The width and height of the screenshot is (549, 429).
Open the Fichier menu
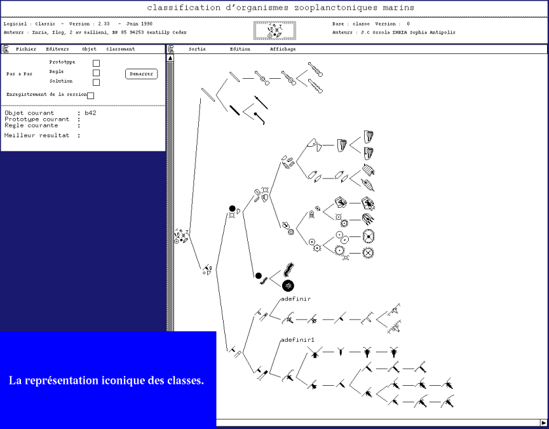26,49
